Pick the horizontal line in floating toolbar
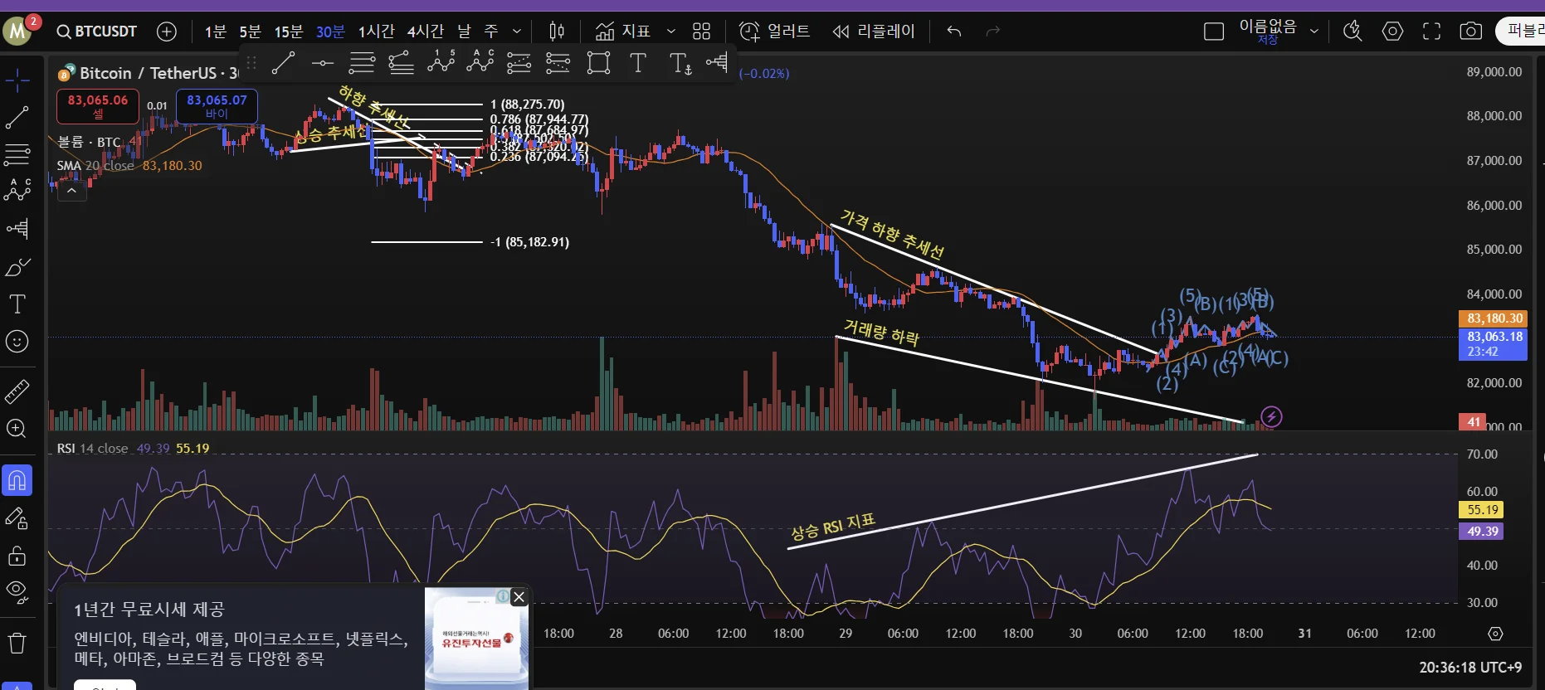Image resolution: width=1545 pixels, height=690 pixels. pos(323,63)
